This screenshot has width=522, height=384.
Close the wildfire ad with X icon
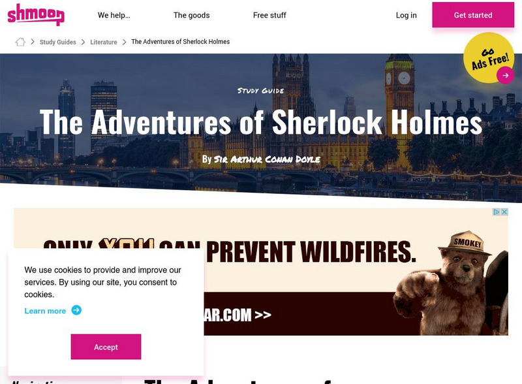(504, 212)
